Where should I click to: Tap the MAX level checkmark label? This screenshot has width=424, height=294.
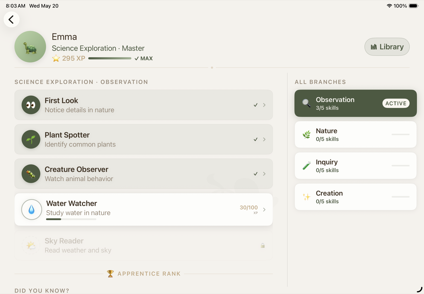point(144,58)
